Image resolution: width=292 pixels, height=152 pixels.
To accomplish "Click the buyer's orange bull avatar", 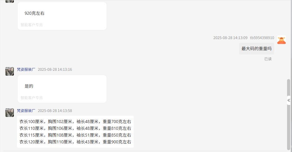I will click(x=282, y=40).
